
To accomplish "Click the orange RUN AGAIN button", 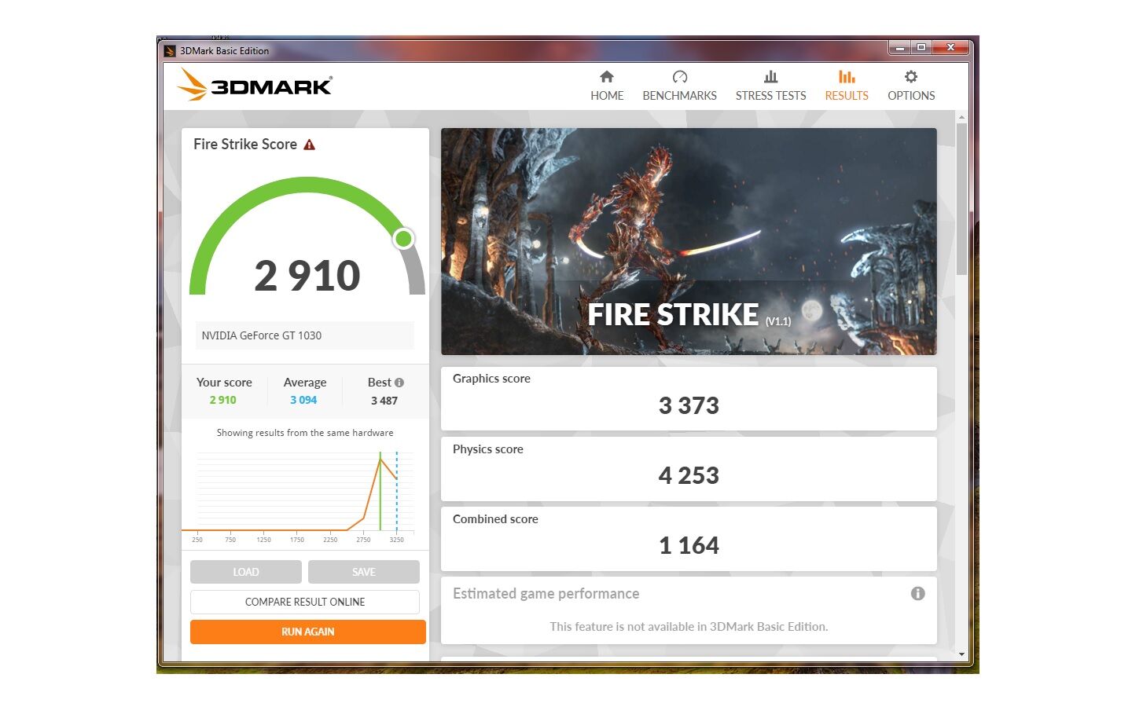I will coord(308,632).
